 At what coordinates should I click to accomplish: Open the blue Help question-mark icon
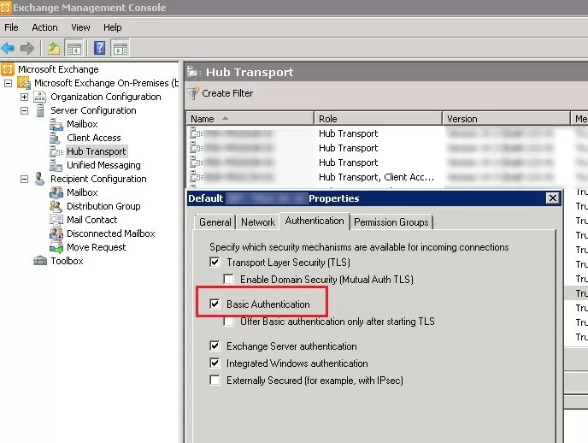pos(99,48)
